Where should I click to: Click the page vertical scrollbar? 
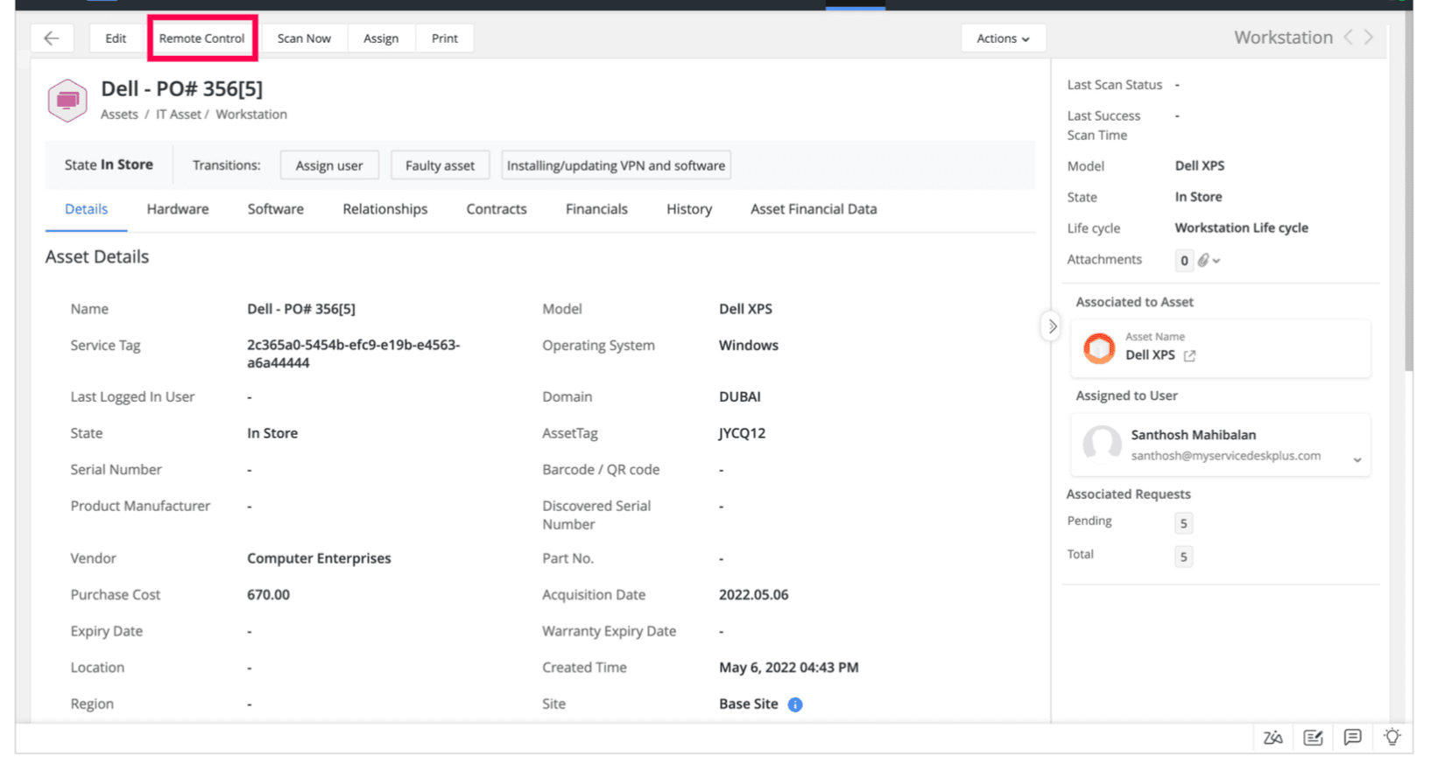pyautogui.click(x=1408, y=193)
